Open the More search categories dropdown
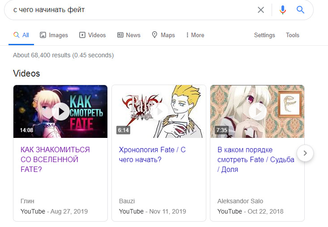The image size is (328, 227). (x=195, y=35)
